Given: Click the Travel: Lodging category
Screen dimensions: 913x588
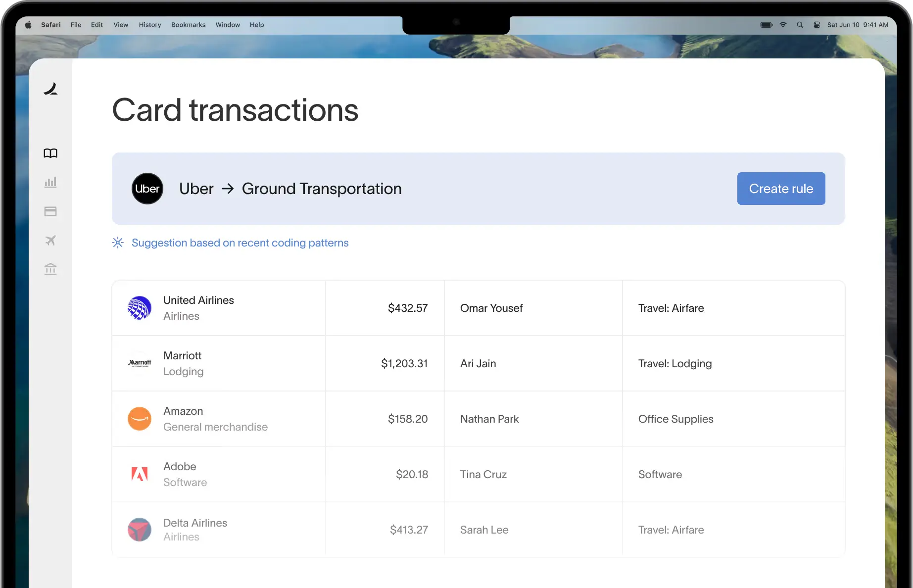Looking at the screenshot, I should (x=675, y=363).
